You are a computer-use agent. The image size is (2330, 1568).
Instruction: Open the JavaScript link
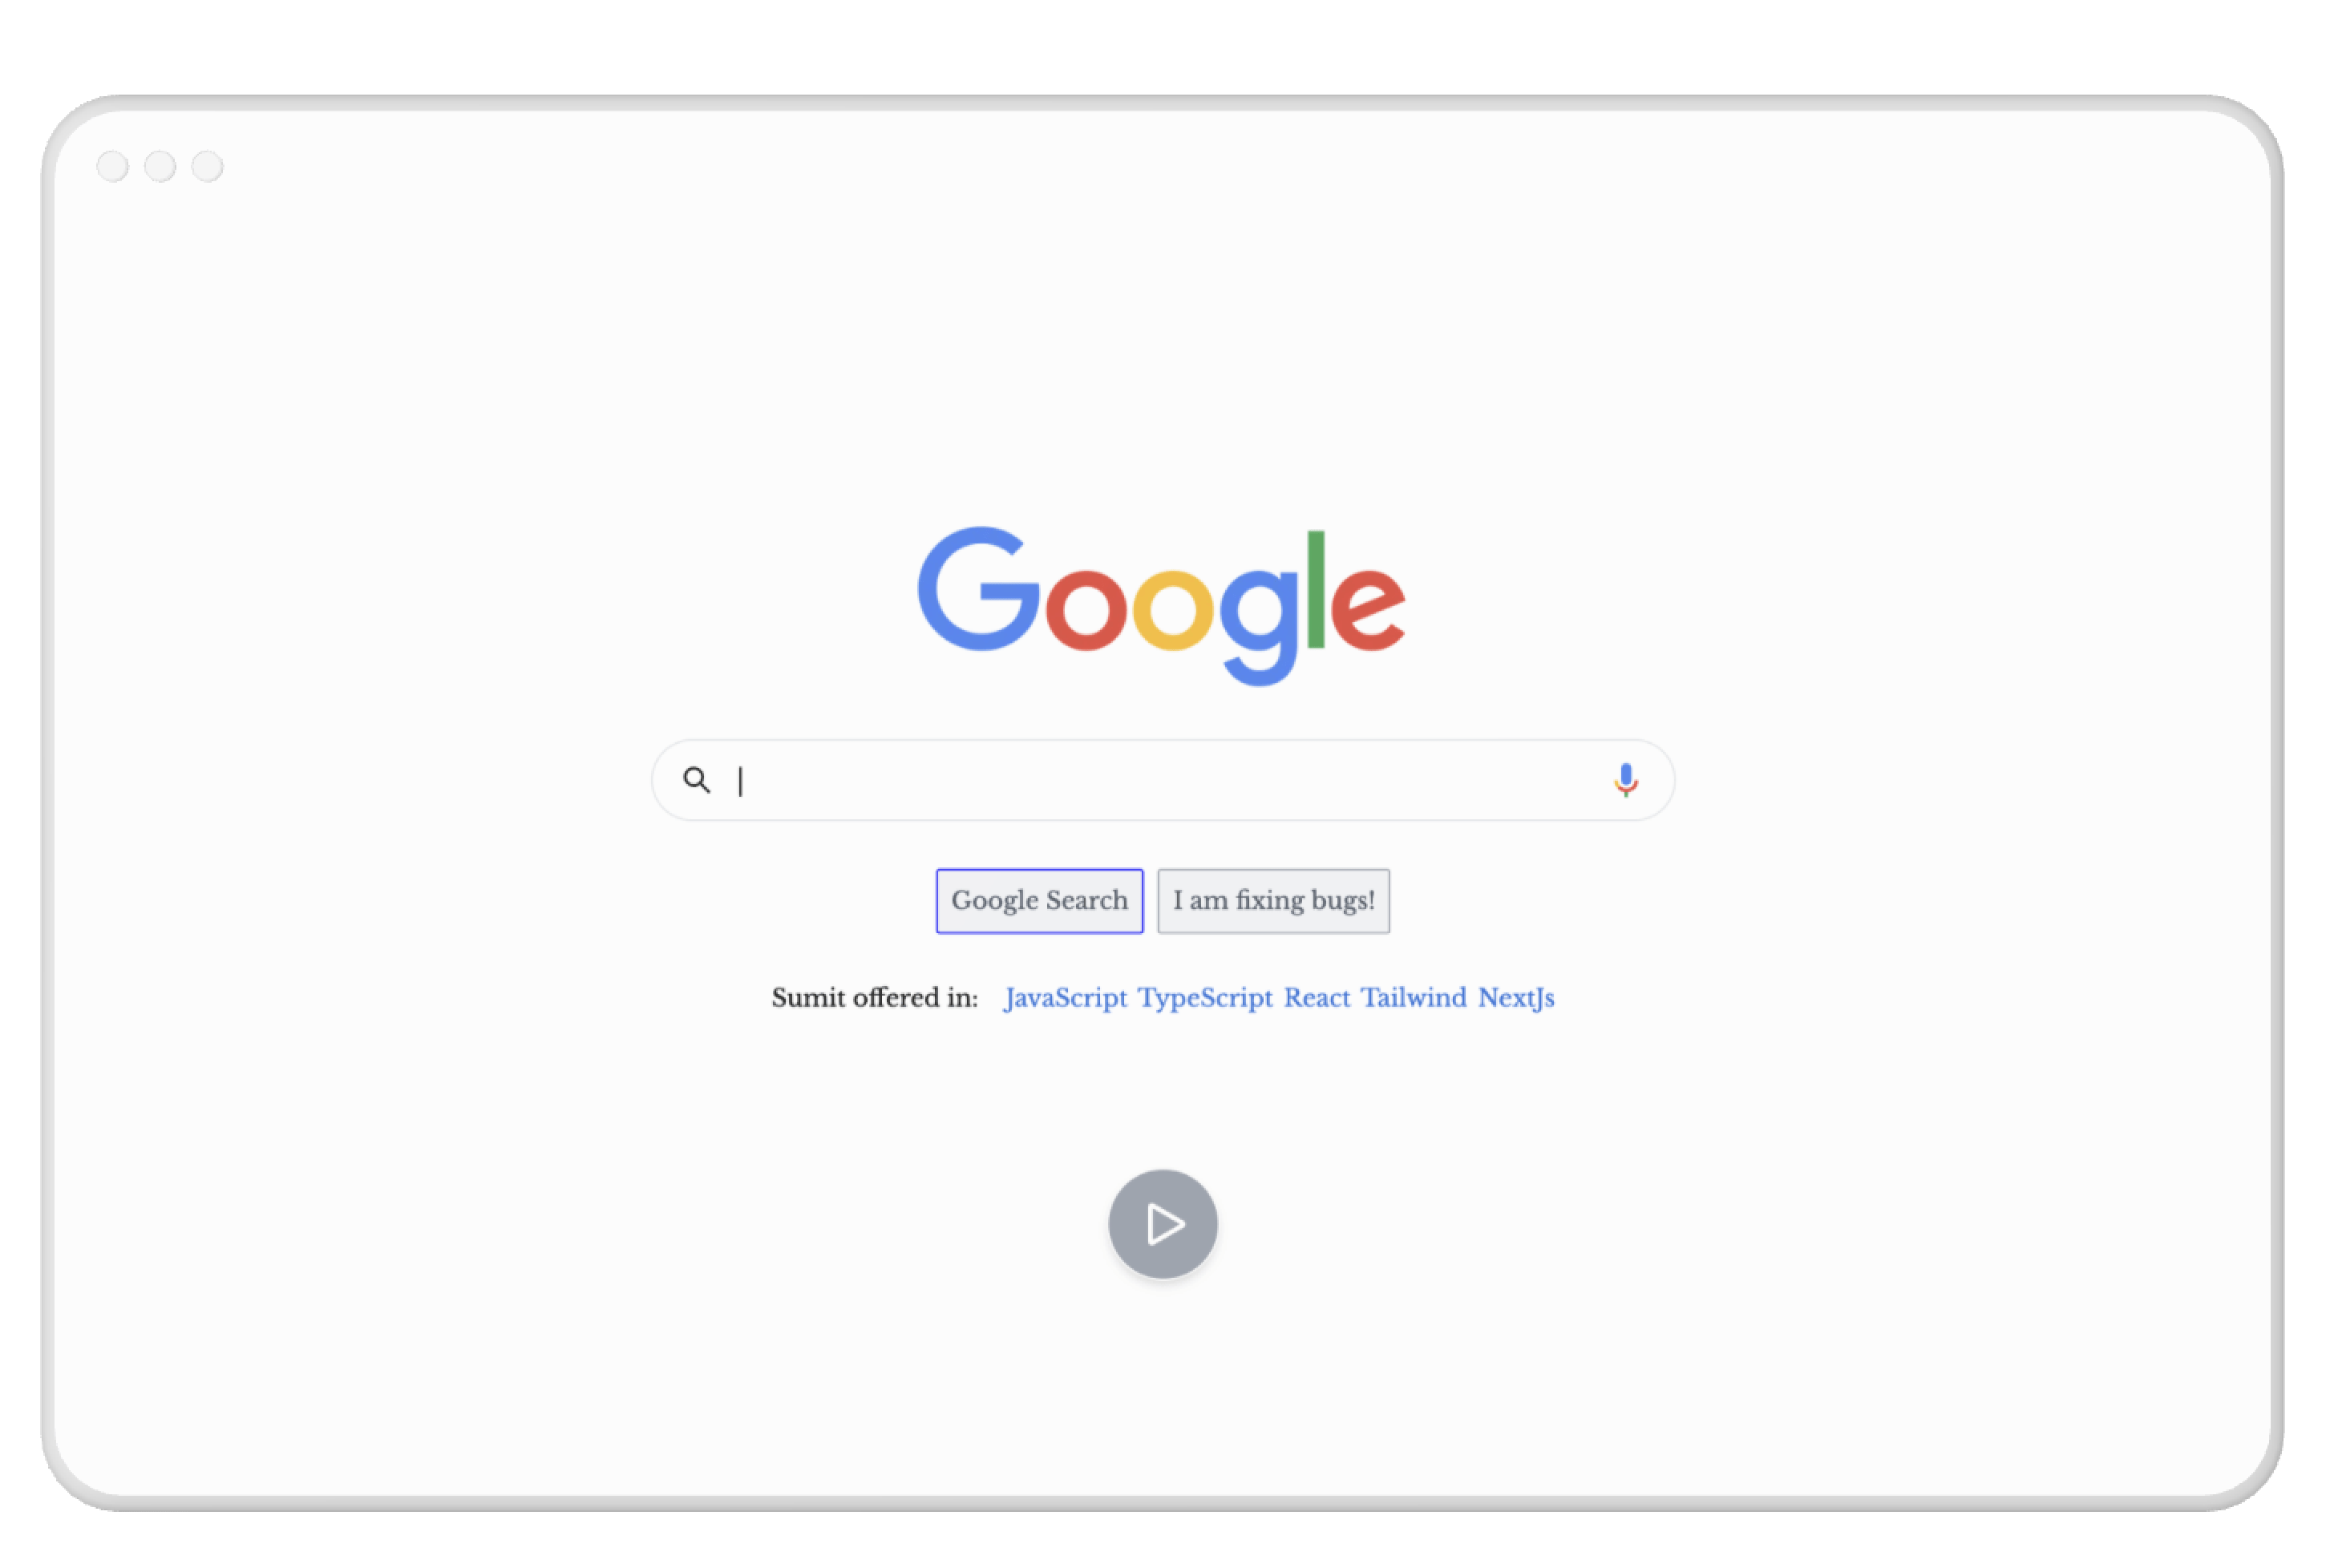coord(1066,998)
